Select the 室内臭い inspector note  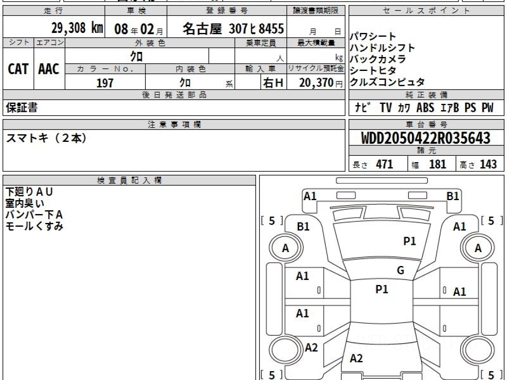[x=25, y=204]
